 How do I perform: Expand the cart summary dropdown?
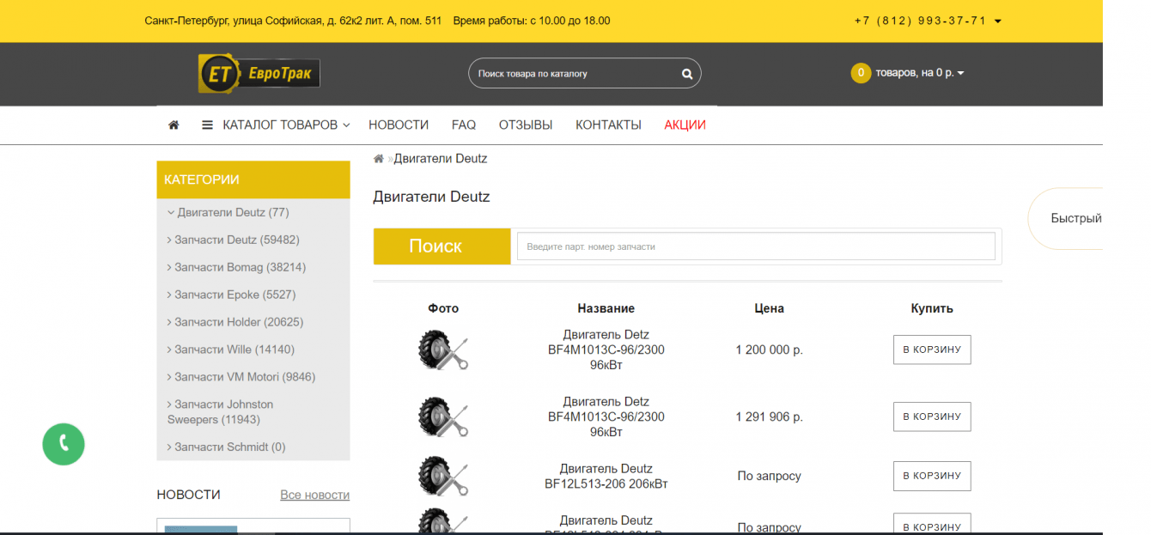point(960,73)
